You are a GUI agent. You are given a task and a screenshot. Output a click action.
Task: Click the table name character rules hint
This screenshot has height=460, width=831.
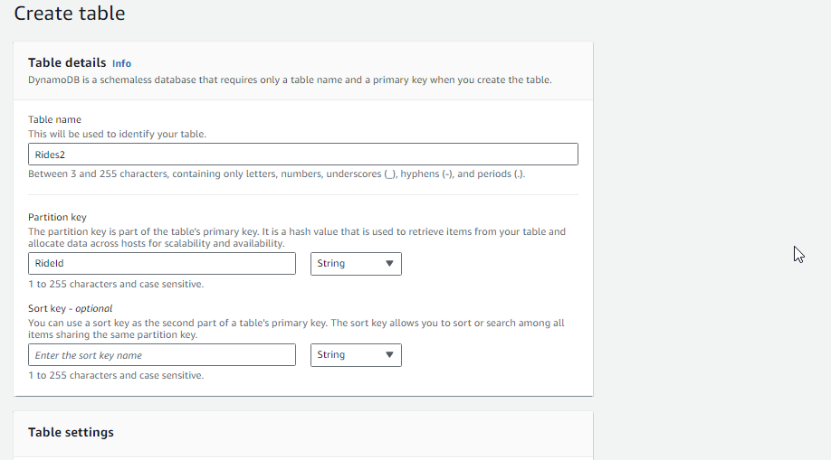point(277,174)
